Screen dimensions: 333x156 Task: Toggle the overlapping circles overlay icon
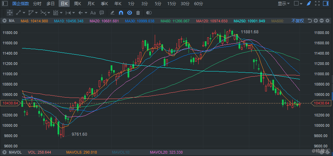point(149,13)
